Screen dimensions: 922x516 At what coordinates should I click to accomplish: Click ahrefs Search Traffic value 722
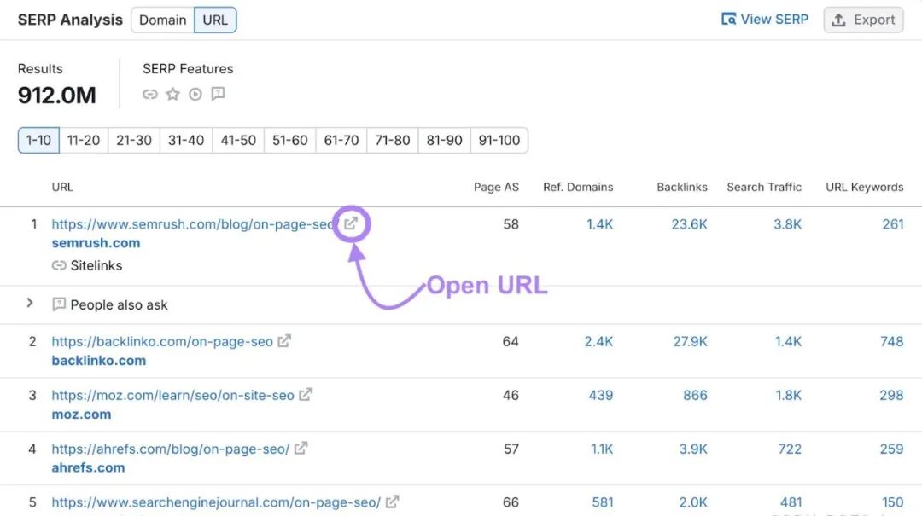(790, 449)
